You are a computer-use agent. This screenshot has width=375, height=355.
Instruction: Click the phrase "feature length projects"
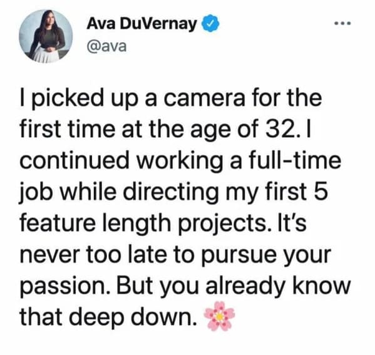(x=143, y=223)
